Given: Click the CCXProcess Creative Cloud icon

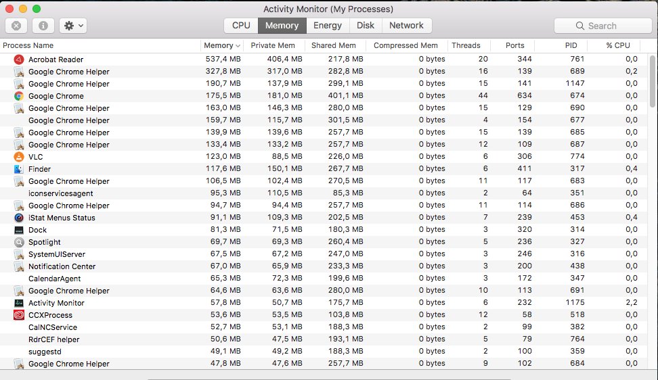Looking at the screenshot, I should (19, 315).
